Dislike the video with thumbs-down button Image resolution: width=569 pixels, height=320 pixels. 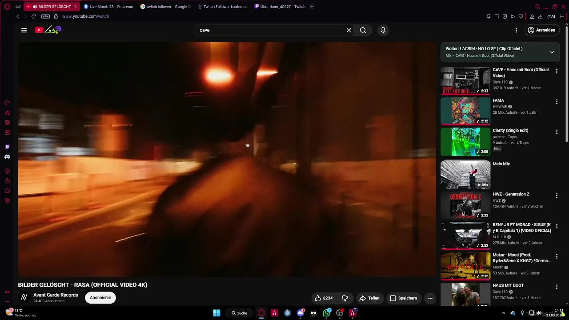[345, 298]
